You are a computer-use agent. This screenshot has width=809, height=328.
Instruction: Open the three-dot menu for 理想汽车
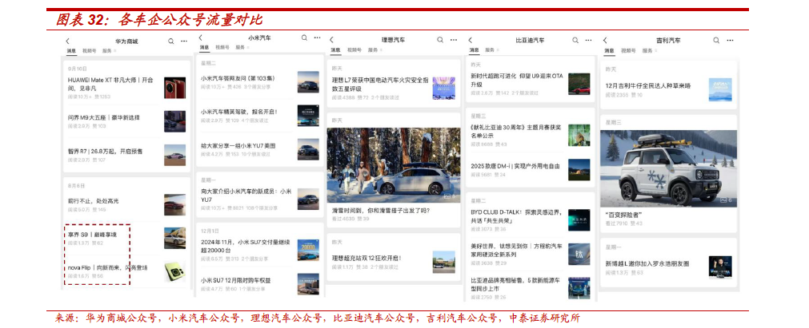[x=452, y=40]
